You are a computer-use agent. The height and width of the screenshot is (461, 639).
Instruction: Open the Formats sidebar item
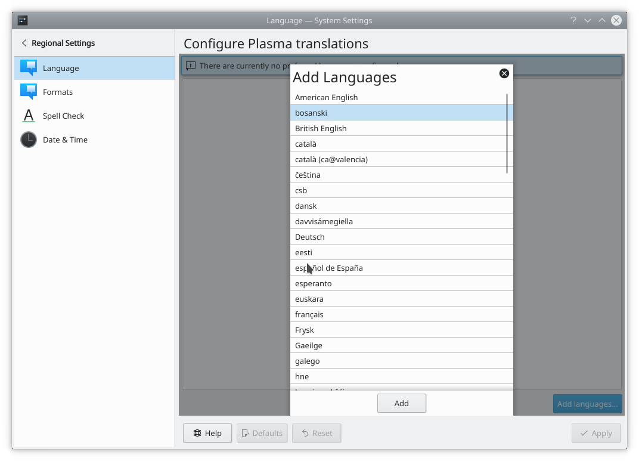pyautogui.click(x=95, y=92)
